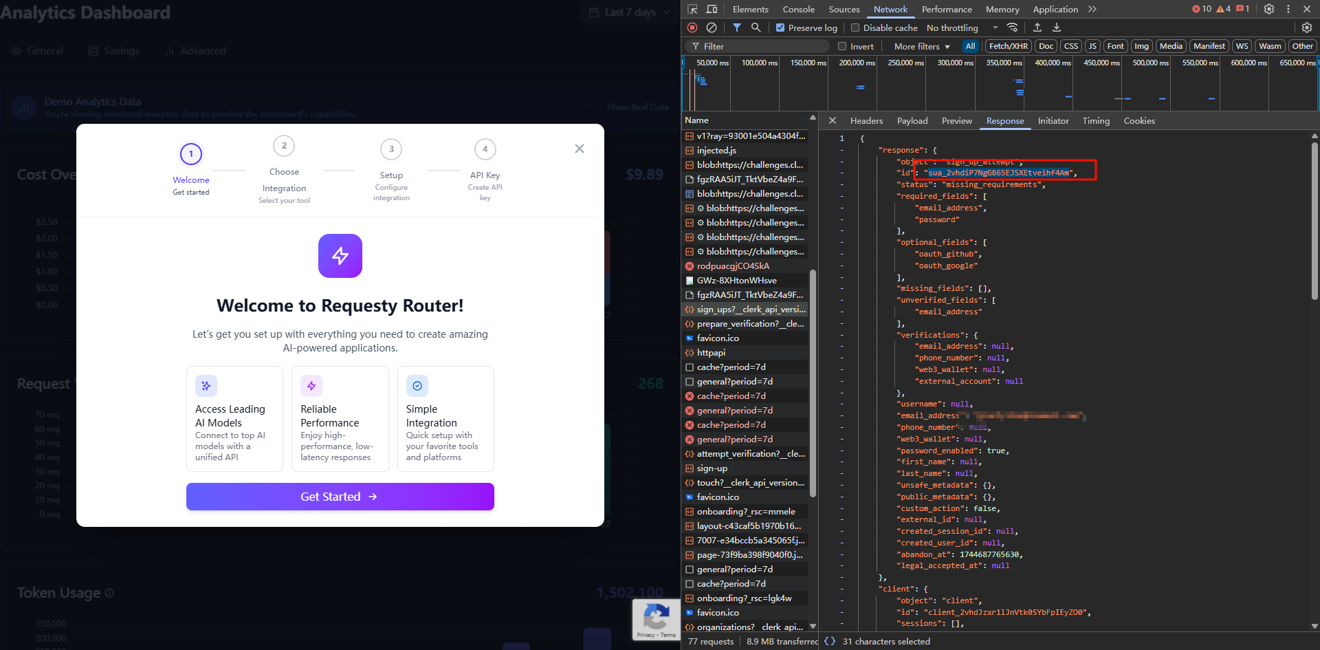Pretty print response braces icon
This screenshot has height=650, width=1320.
tap(830, 641)
